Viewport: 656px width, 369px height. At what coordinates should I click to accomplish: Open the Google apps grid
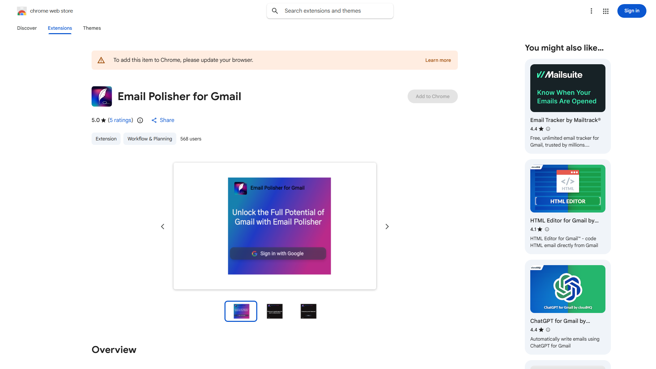[605, 11]
